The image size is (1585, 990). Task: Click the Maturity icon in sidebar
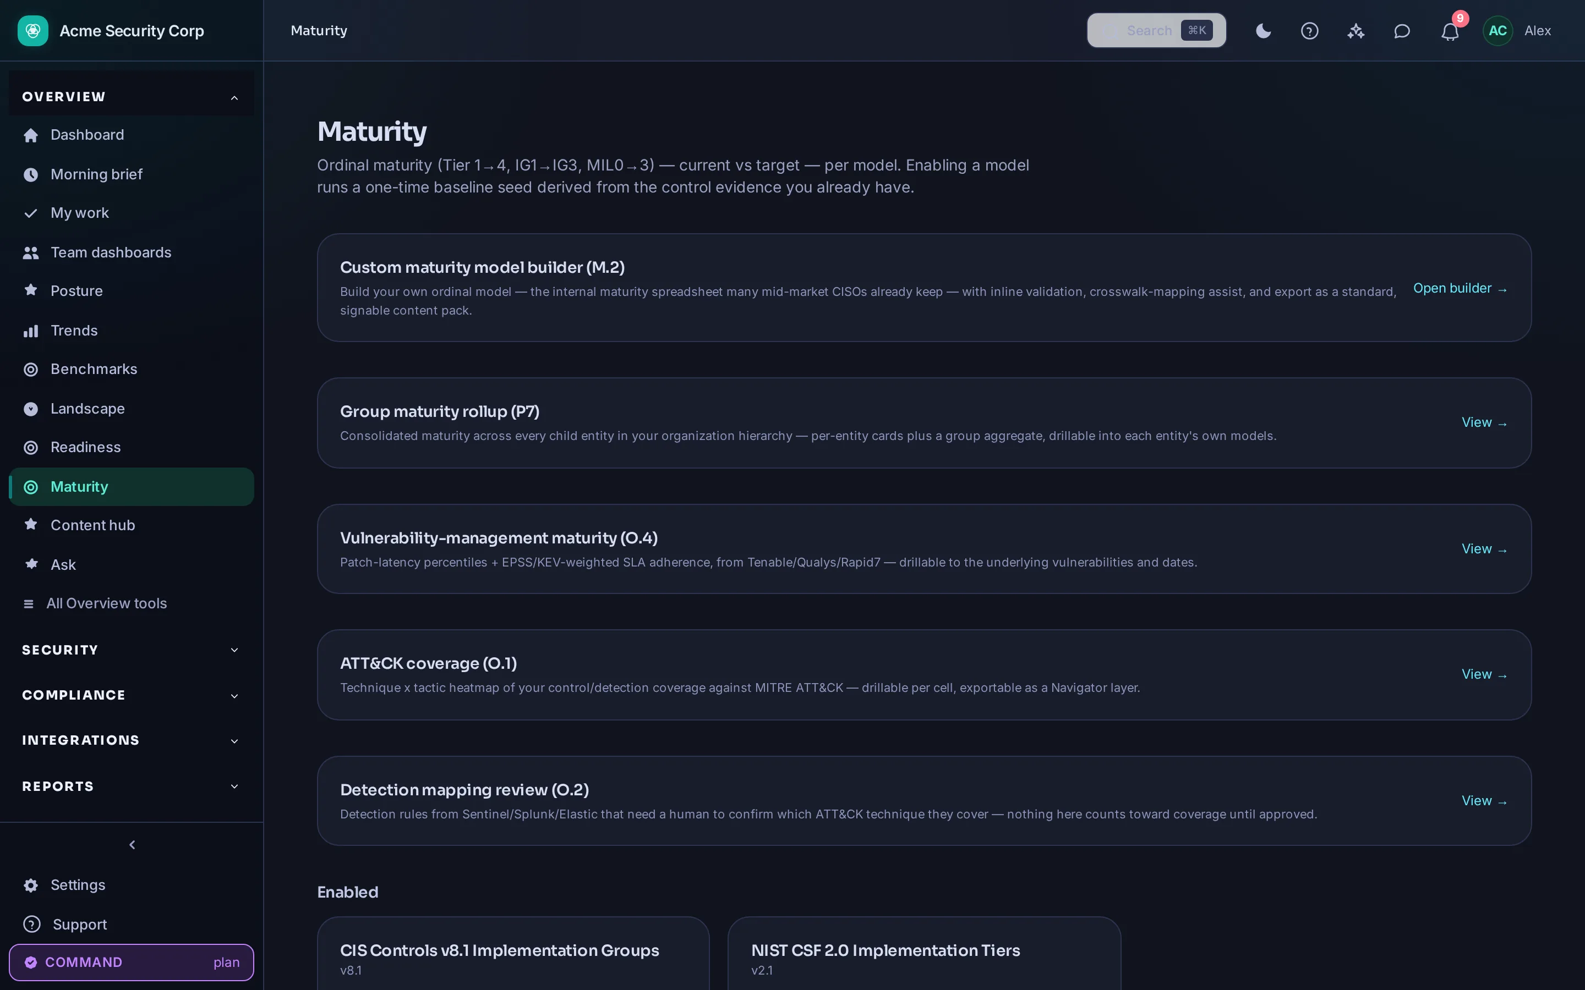coord(31,487)
